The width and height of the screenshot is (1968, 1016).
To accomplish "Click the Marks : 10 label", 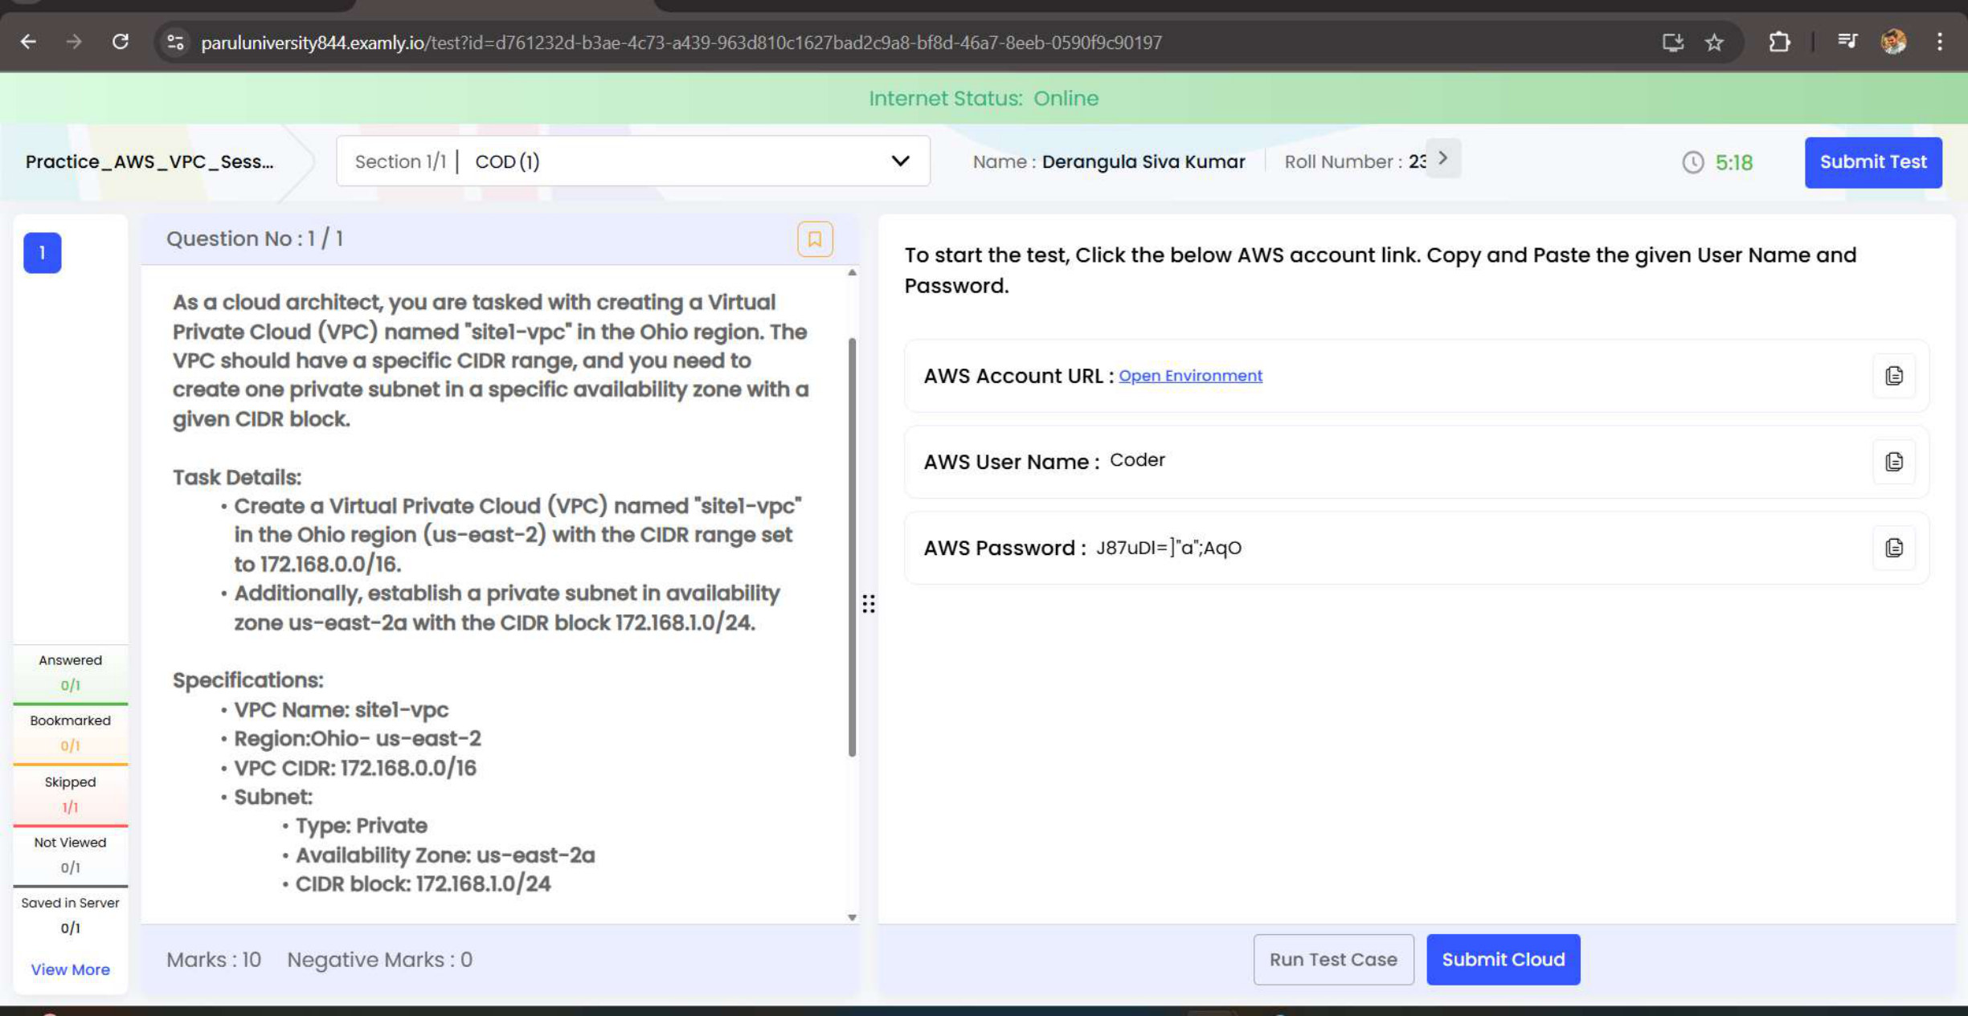I will (x=214, y=960).
